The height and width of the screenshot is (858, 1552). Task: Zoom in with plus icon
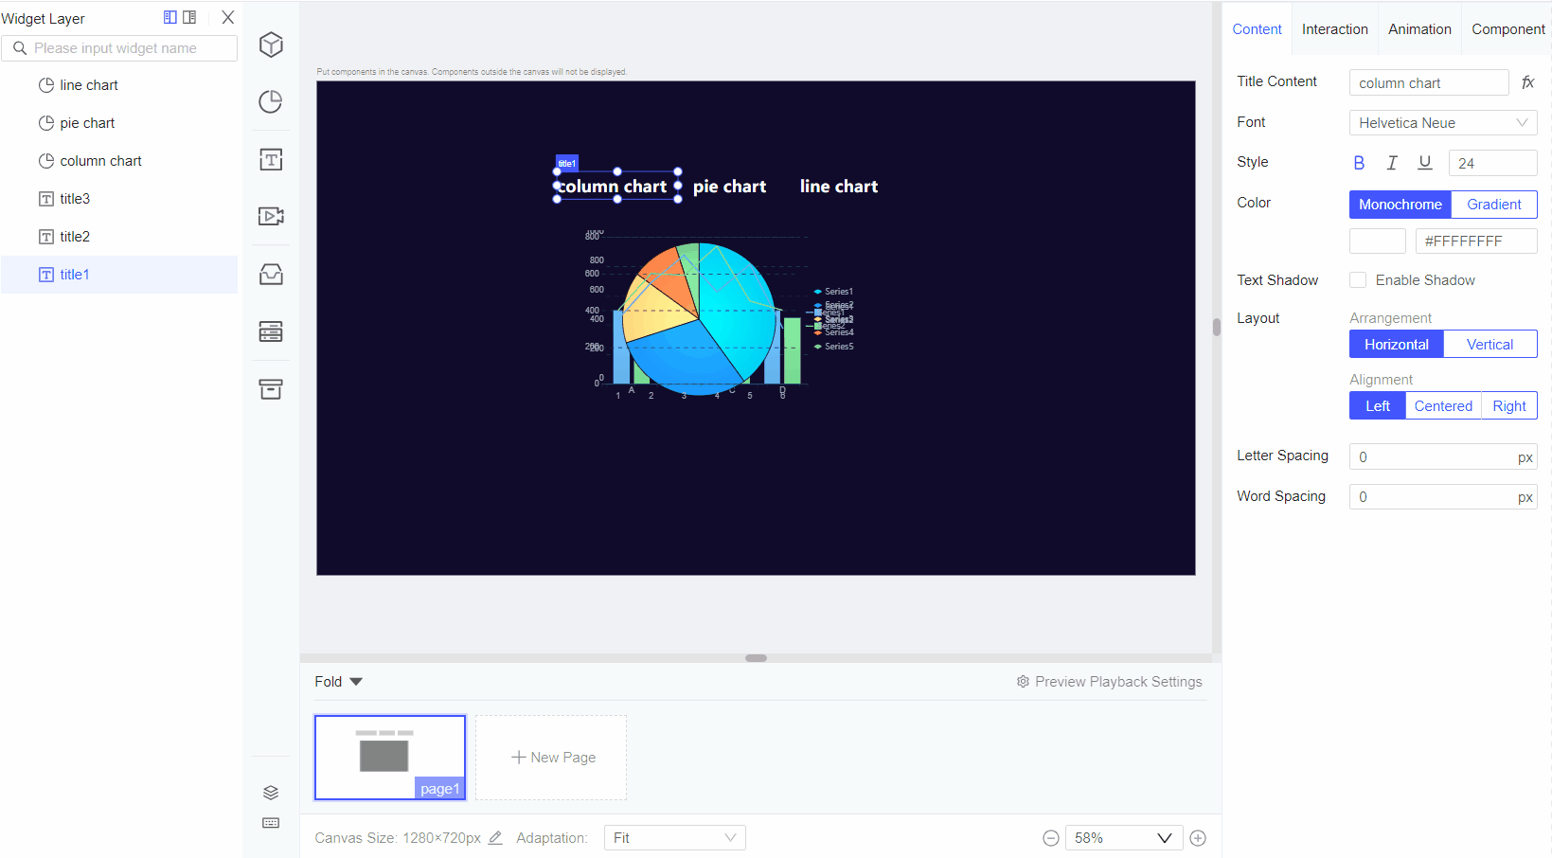point(1198,838)
